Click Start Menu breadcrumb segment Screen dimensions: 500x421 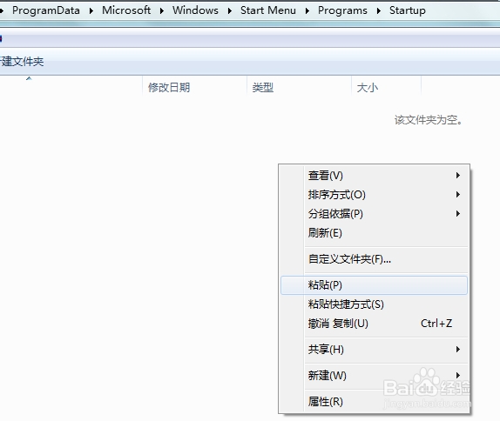(268, 10)
